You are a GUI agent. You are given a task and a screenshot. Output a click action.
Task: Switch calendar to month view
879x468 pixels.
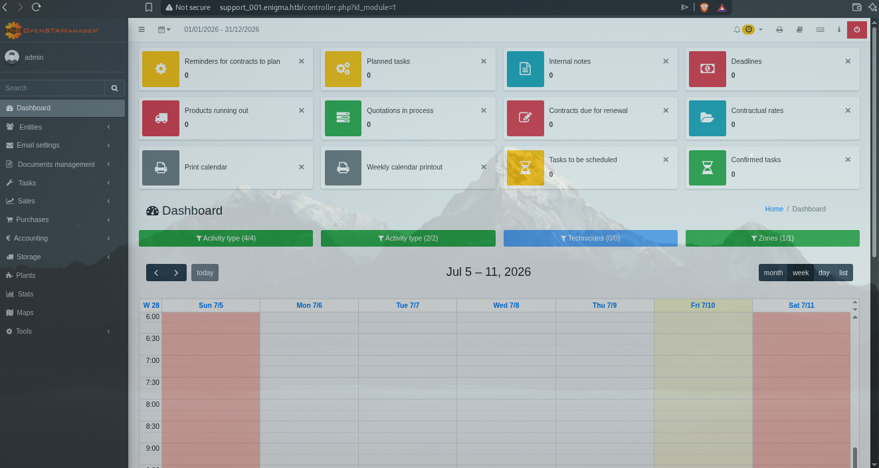(773, 273)
